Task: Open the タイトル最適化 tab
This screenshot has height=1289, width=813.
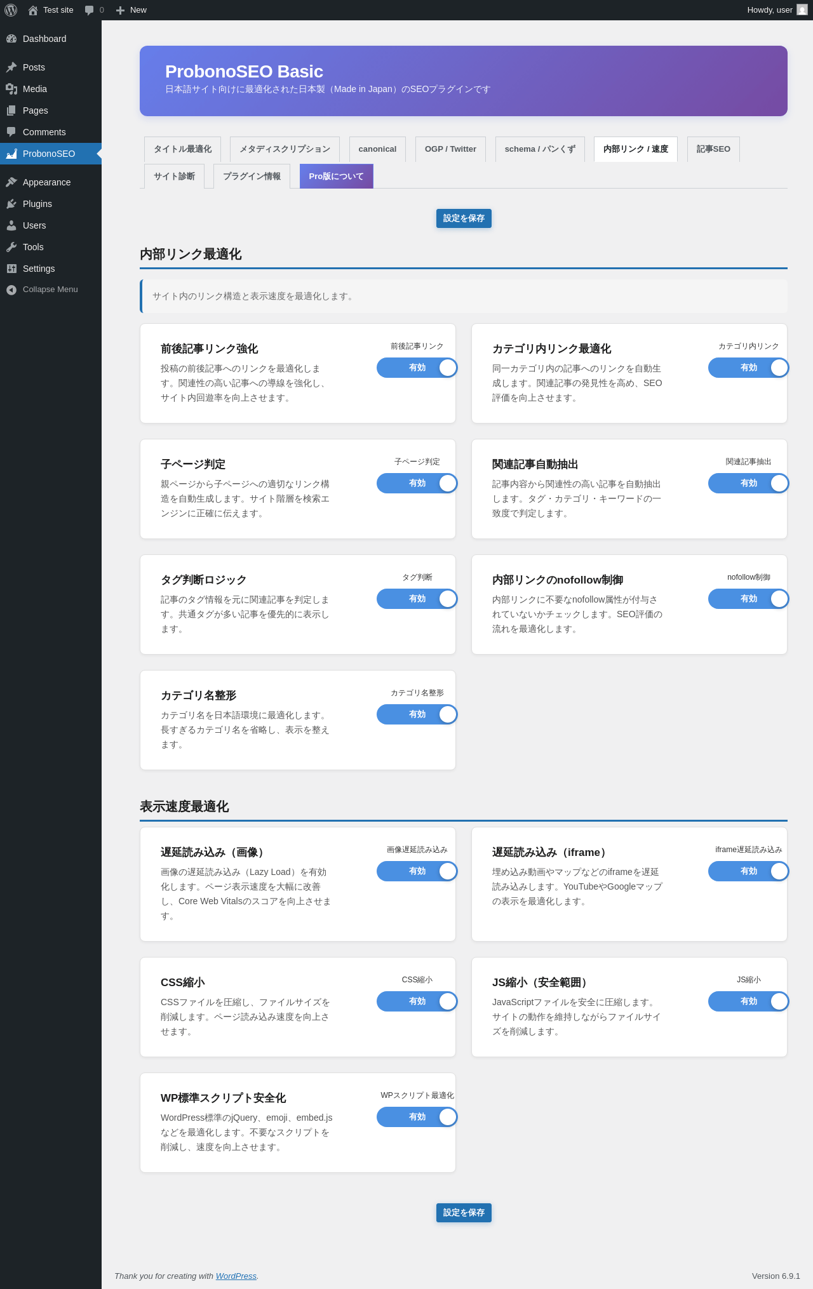Action: click(182, 149)
